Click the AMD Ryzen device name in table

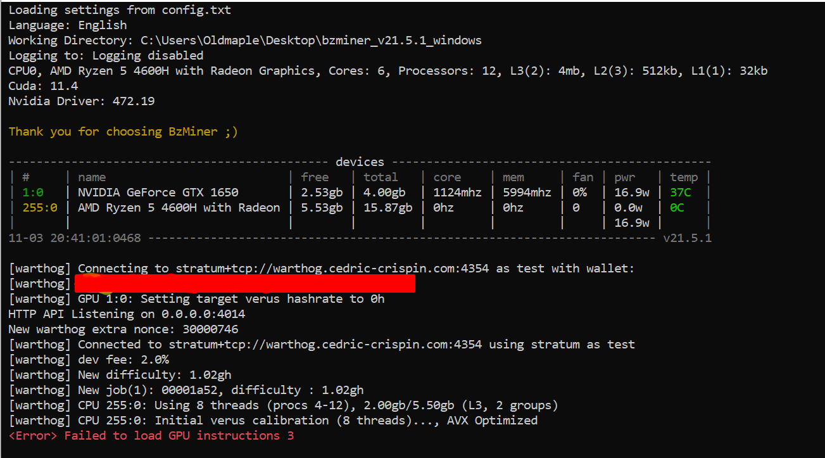click(179, 208)
